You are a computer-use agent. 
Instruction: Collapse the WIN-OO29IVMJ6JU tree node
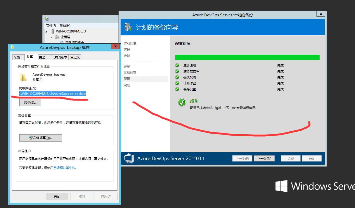(47, 31)
